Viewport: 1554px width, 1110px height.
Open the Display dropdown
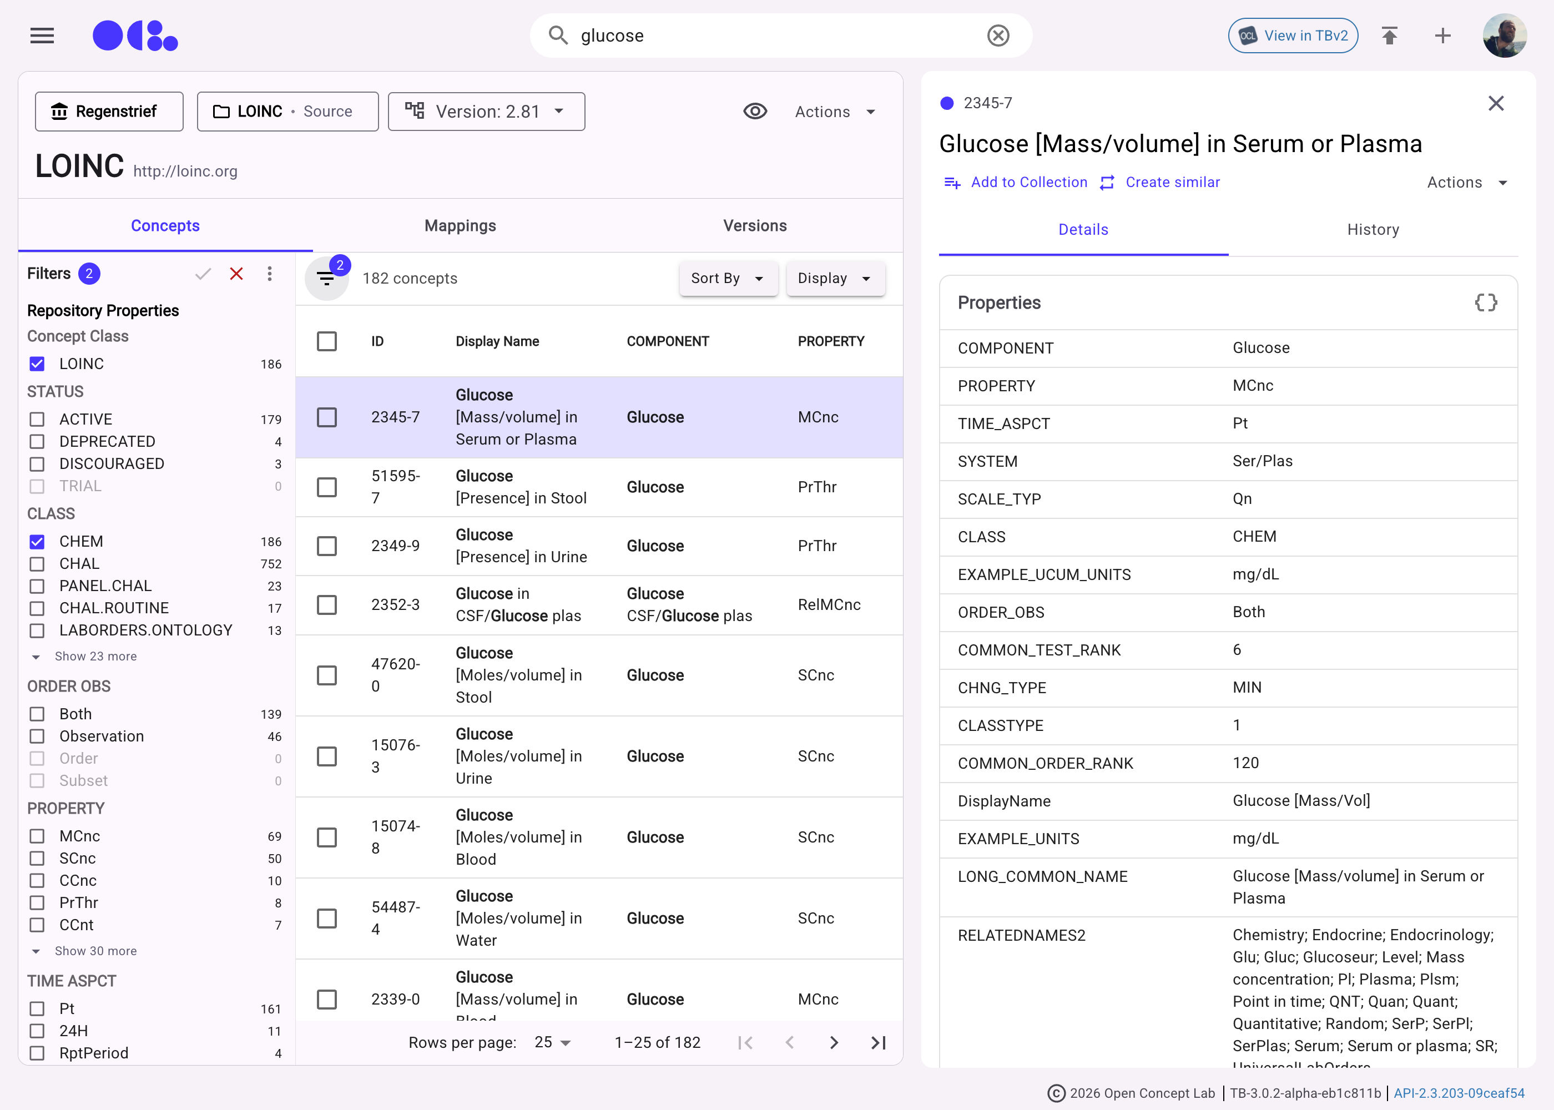(x=835, y=278)
